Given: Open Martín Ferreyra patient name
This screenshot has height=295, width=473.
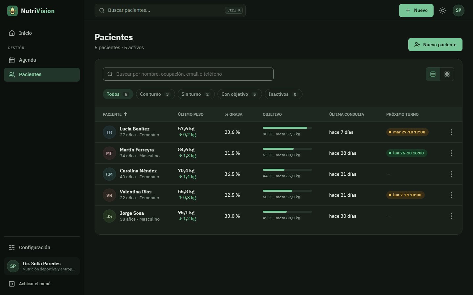Looking at the screenshot, I should 137,150.
